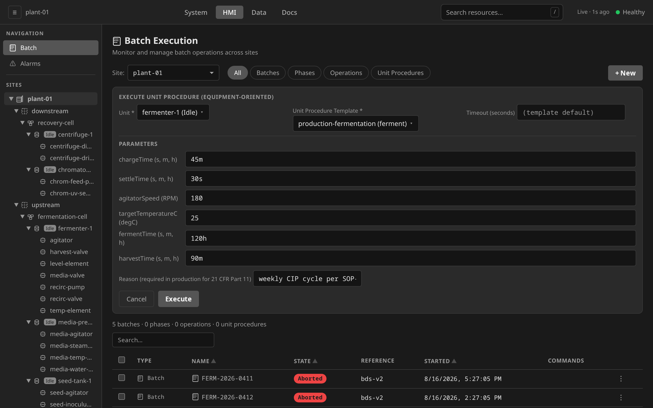Viewport: 653px width, 408px height.
Task: Click the media-pre... unit icon
Action: (x=37, y=322)
